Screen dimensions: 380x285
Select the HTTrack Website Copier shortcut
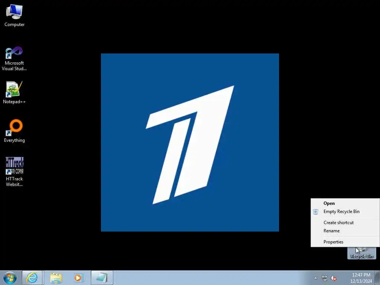click(14, 171)
